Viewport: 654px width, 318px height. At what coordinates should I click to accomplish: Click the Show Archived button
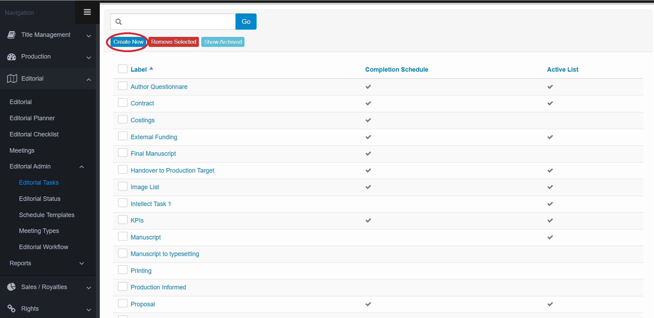223,42
